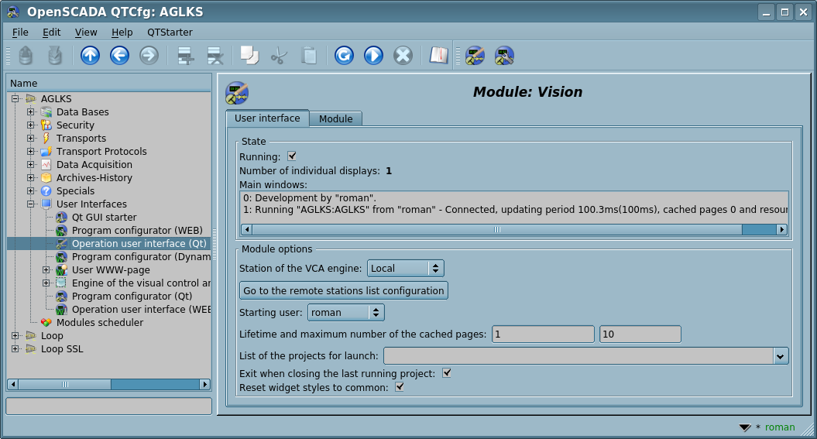Expand the Transport Protocols node

31,151
